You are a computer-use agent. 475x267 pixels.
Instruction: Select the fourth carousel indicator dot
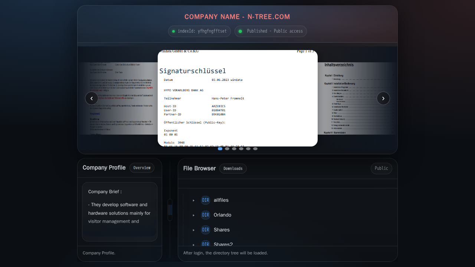(x=241, y=149)
